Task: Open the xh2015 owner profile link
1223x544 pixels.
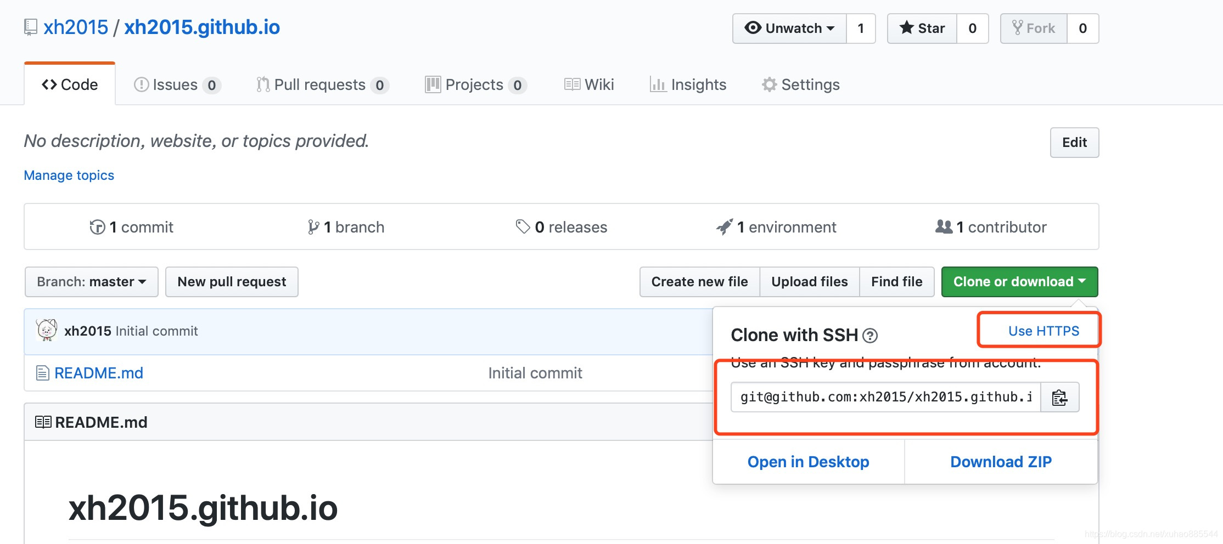Action: [76, 27]
